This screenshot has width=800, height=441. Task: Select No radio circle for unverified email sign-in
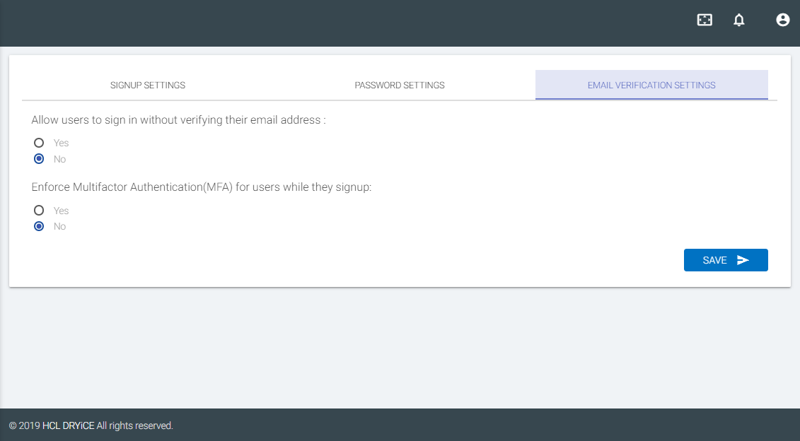coord(39,159)
